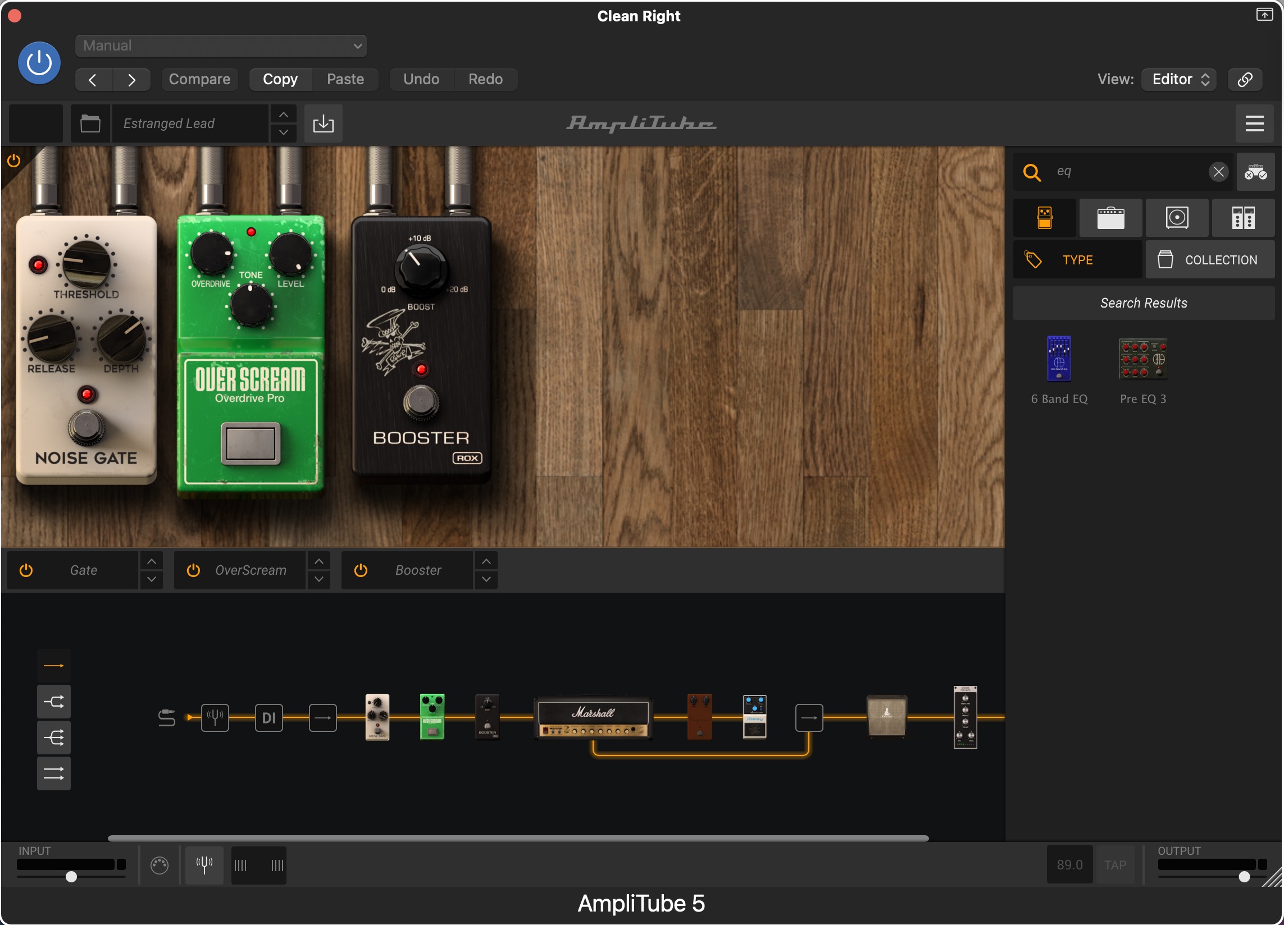Open the custom shop icon

(1256, 171)
